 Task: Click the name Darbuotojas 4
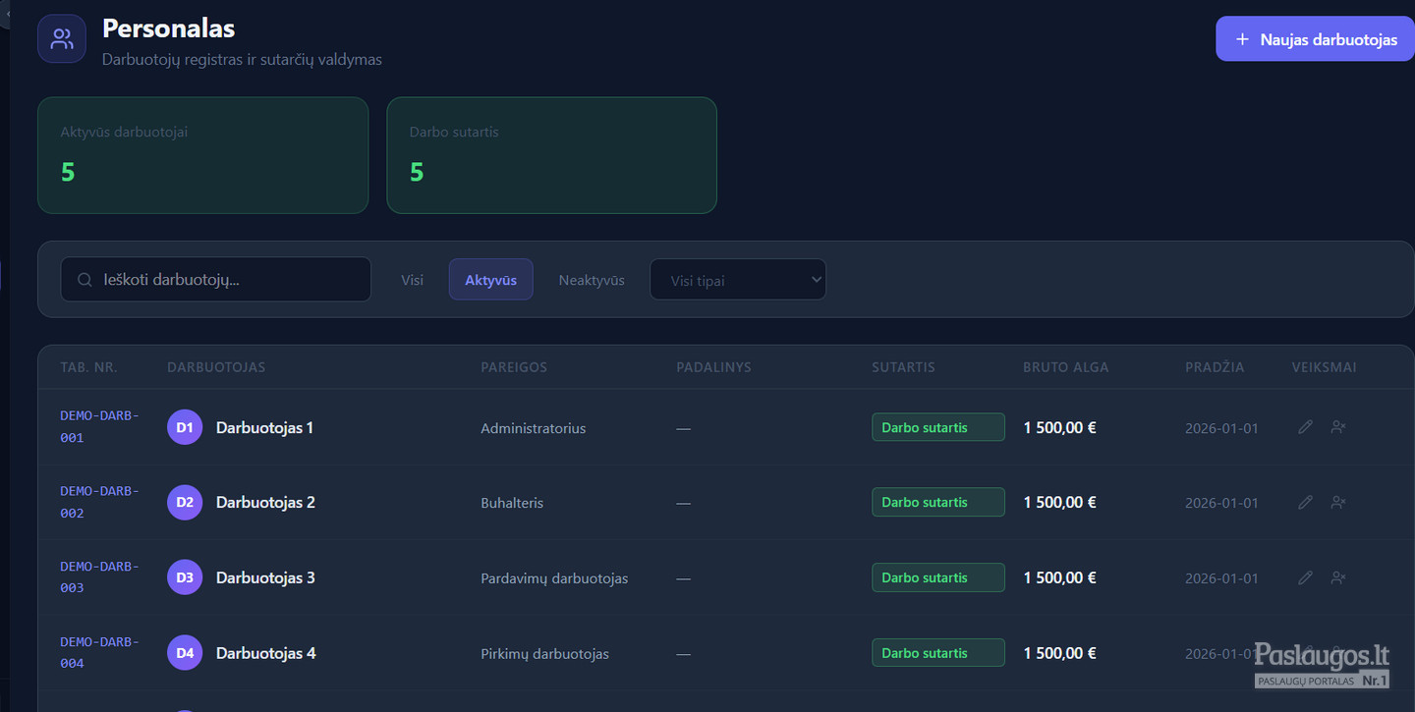[265, 652]
